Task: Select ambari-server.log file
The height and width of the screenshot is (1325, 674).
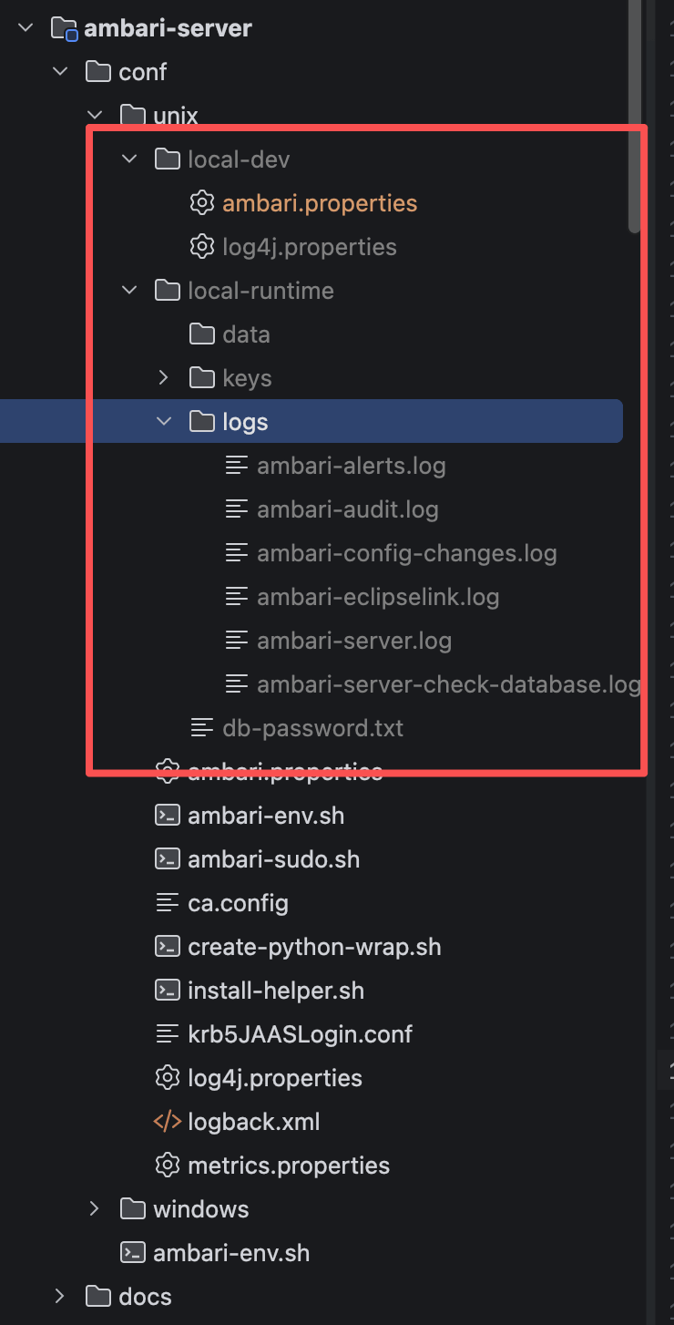Action: click(x=353, y=641)
